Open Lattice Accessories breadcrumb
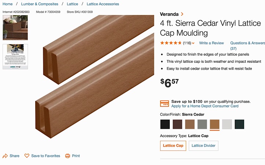 click(103, 4)
